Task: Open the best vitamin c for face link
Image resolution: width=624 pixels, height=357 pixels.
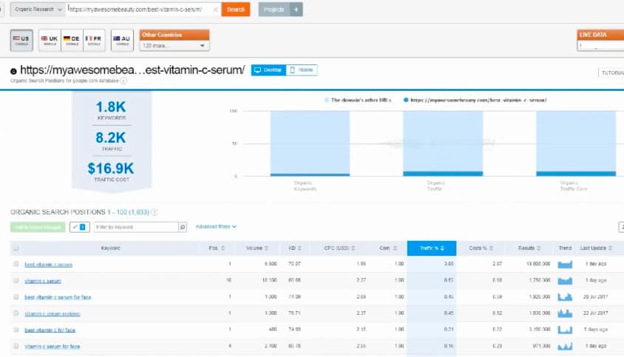Action: pyautogui.click(x=50, y=330)
